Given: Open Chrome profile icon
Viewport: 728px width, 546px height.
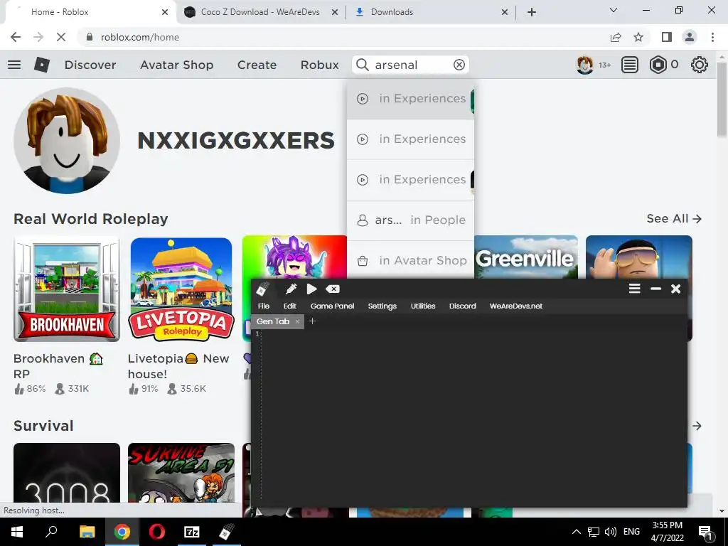Looking at the screenshot, I should (690, 37).
